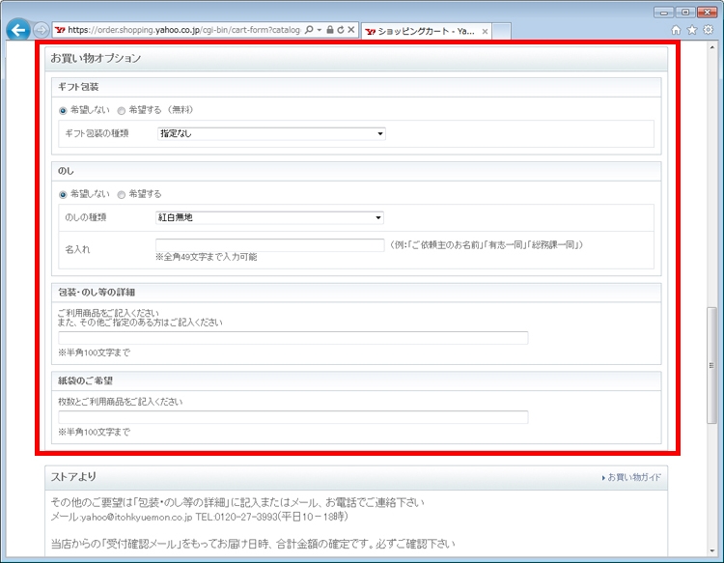This screenshot has width=724, height=563.
Task: Close the ショッピングカート tab
Action: tap(485, 32)
